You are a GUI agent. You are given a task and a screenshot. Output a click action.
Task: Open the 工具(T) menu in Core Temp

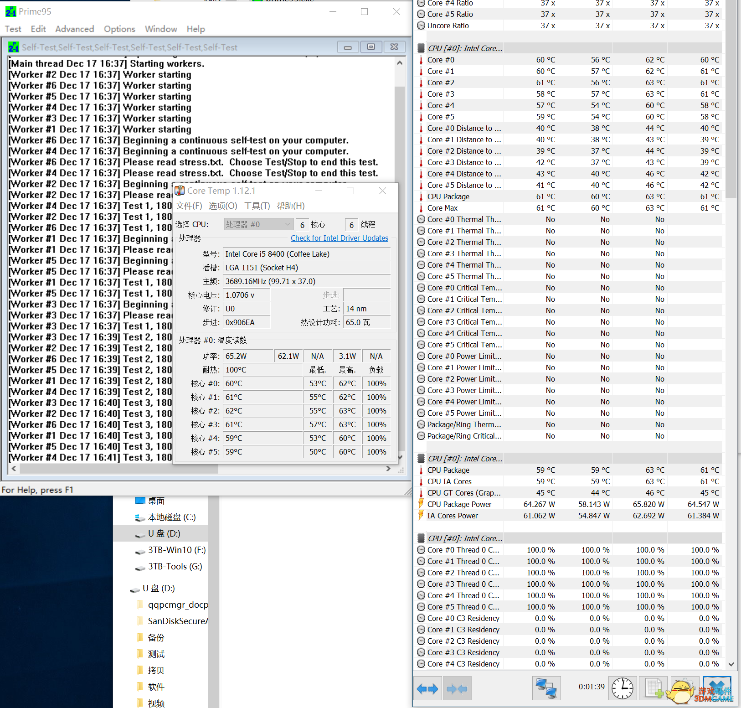click(x=257, y=206)
